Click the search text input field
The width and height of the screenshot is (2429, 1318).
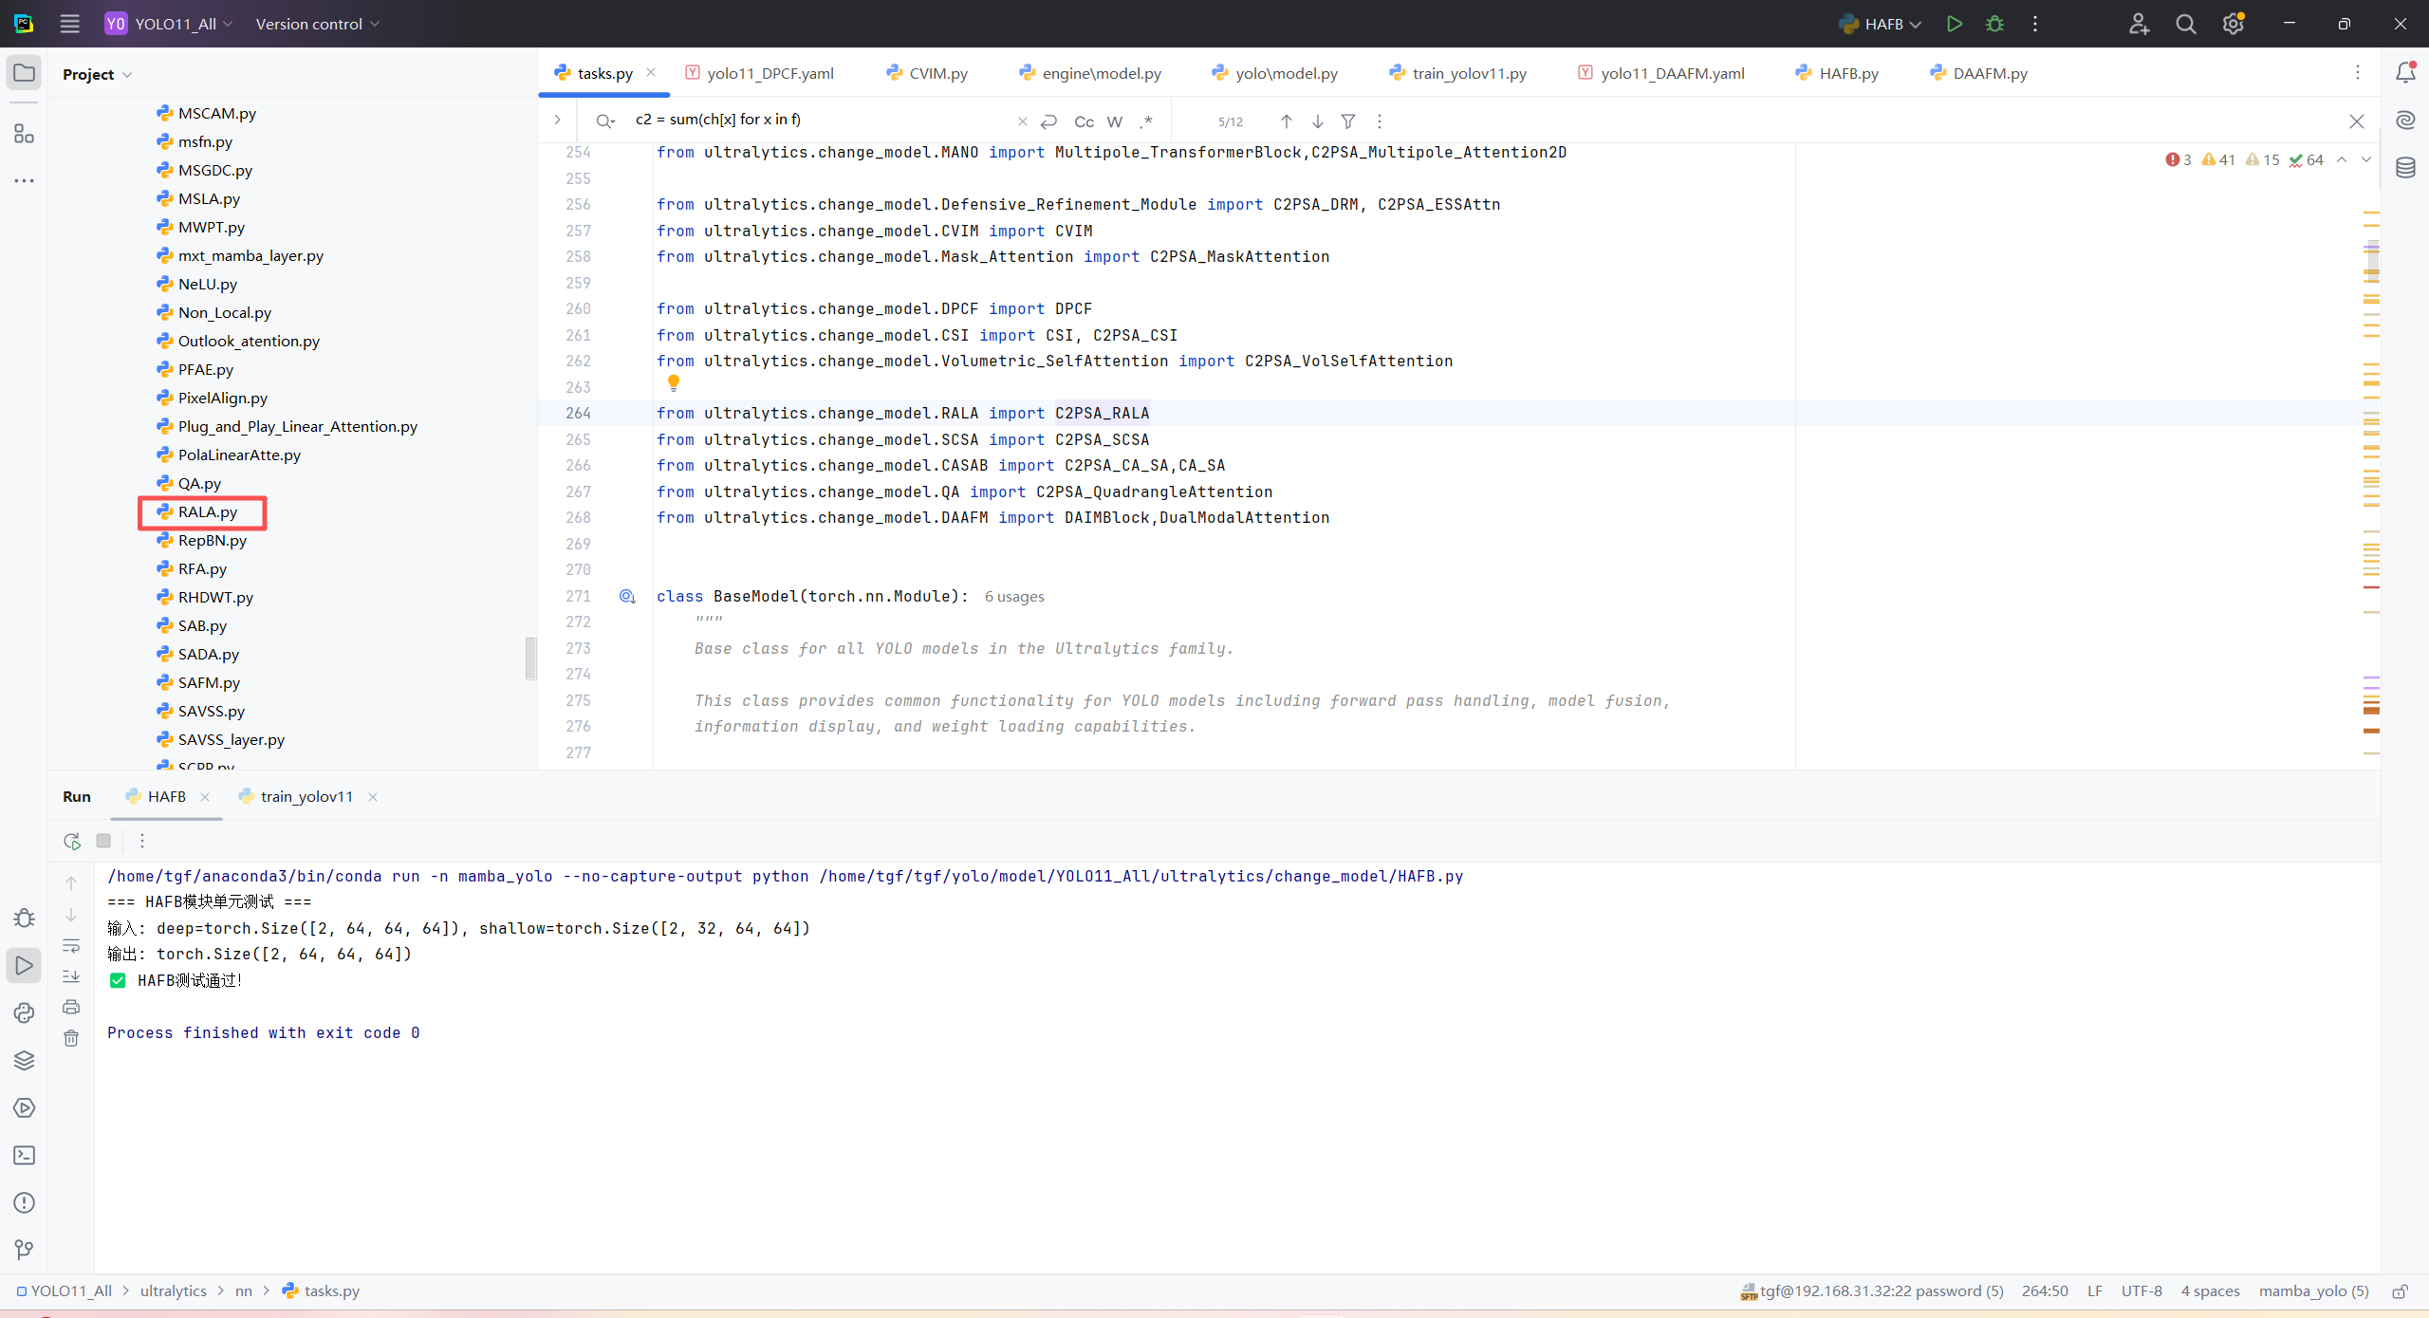[x=816, y=120]
